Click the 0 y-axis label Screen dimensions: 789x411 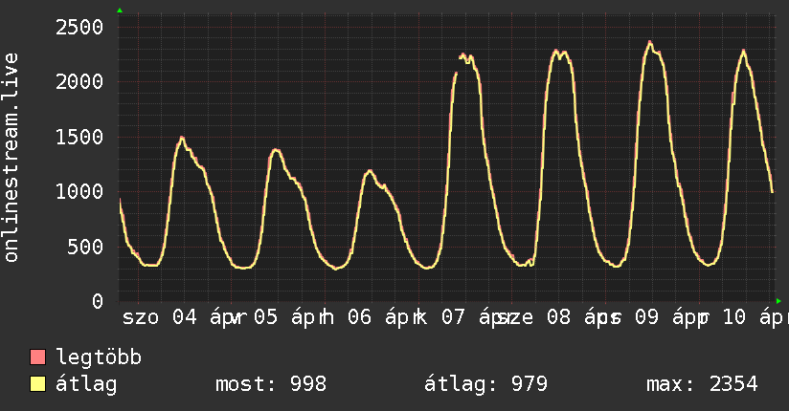97,301
